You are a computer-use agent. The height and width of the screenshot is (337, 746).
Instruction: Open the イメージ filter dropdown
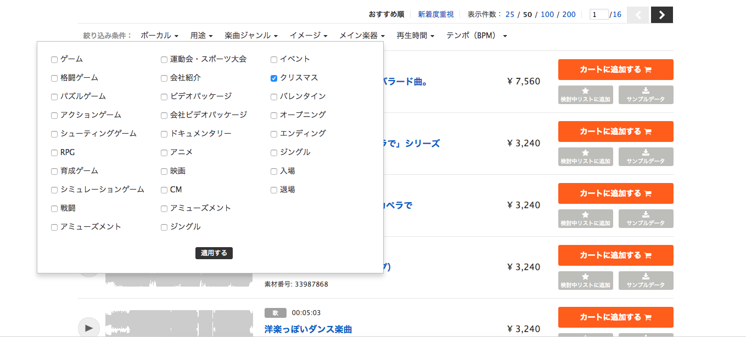(309, 36)
